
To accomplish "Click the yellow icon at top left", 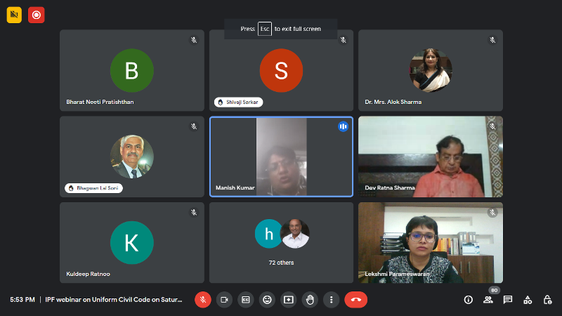I will (x=14, y=15).
